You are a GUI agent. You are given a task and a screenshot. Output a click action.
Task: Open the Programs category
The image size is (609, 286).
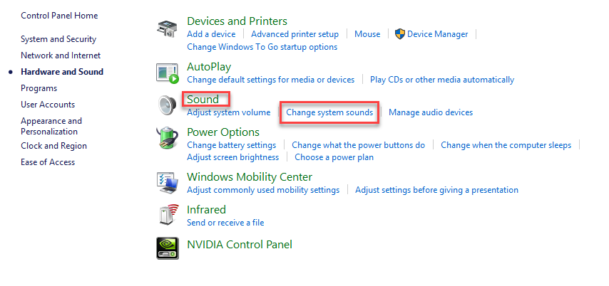[x=39, y=88]
